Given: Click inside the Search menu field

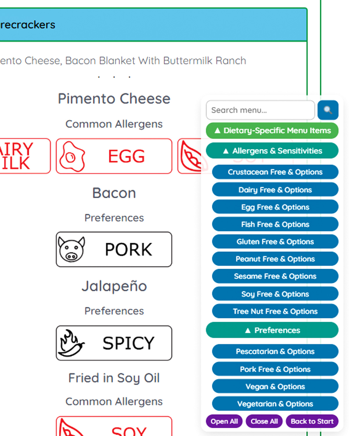Looking at the screenshot, I should [x=260, y=110].
